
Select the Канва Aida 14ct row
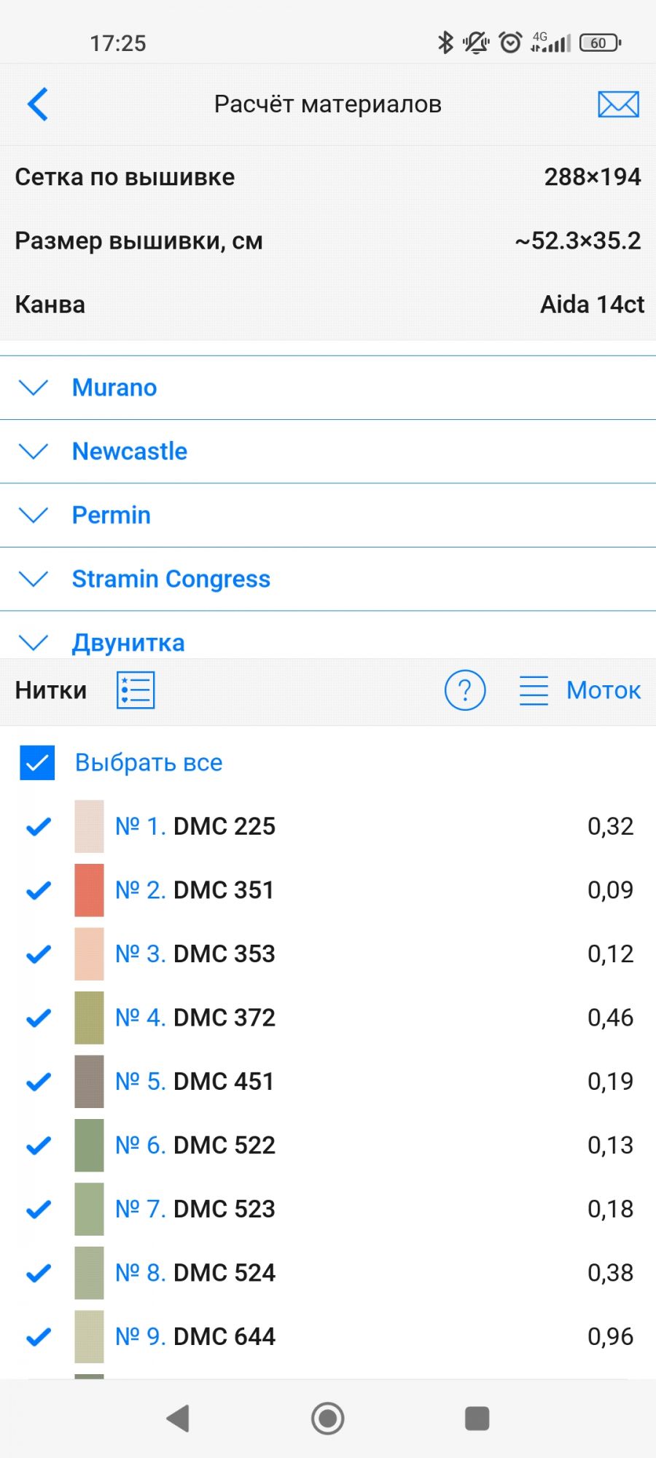click(x=328, y=305)
